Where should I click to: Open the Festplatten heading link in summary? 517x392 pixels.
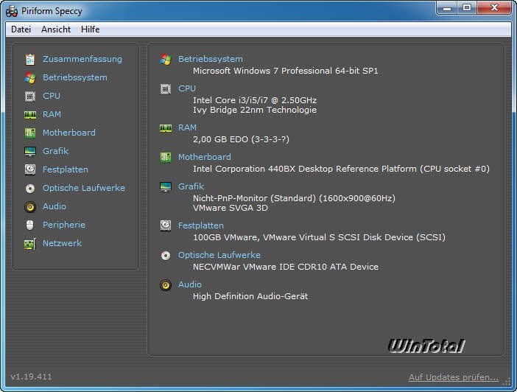tap(201, 225)
